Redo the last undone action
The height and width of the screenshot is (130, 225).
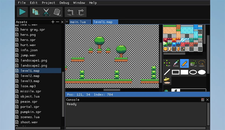pyautogui.click(x=81, y=12)
